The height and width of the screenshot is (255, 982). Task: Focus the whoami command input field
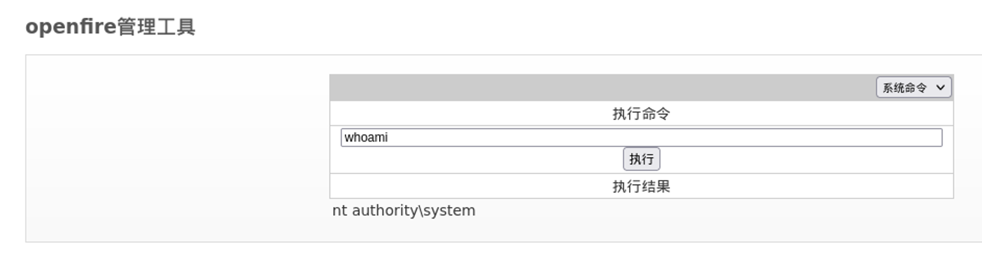641,137
